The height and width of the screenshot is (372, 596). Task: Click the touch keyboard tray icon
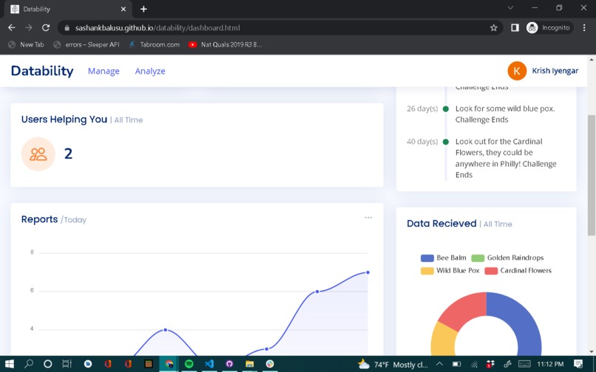pos(524,364)
